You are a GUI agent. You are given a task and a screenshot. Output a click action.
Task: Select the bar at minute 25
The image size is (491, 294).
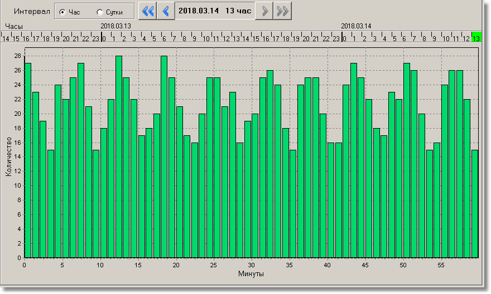coord(218,168)
